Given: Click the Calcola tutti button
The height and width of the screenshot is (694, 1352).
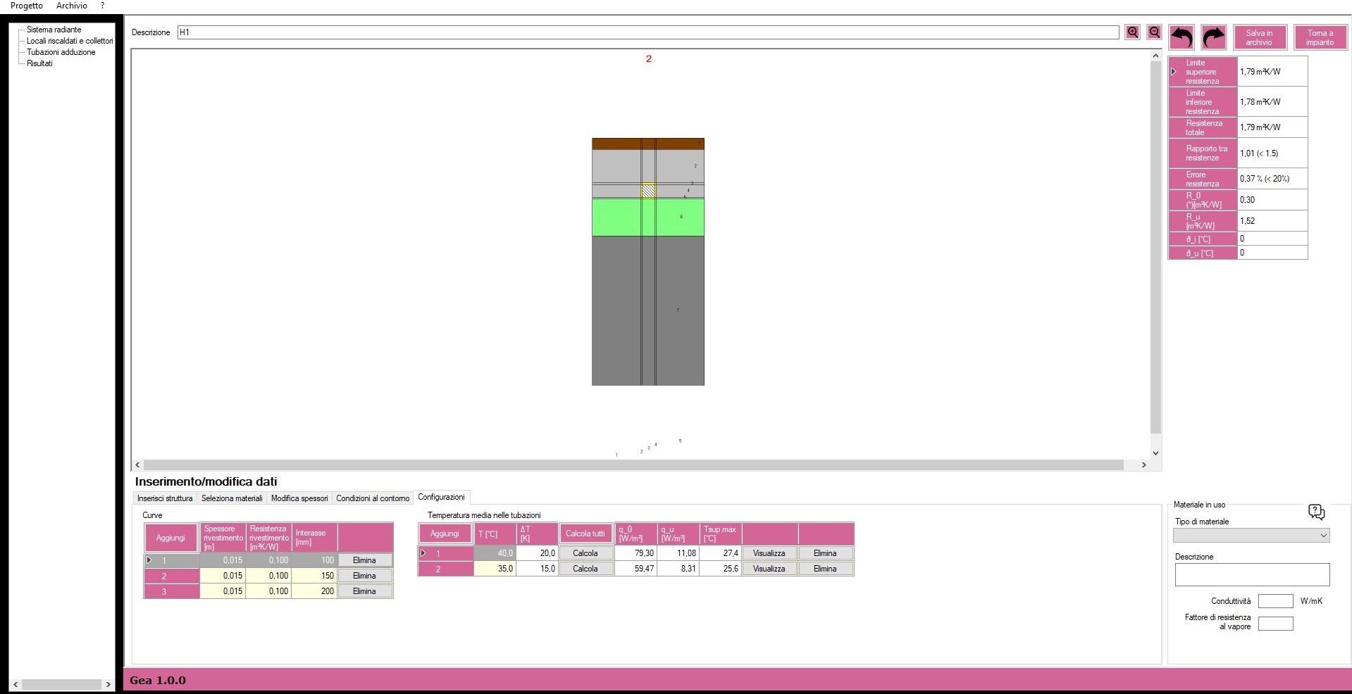Looking at the screenshot, I should (x=585, y=534).
